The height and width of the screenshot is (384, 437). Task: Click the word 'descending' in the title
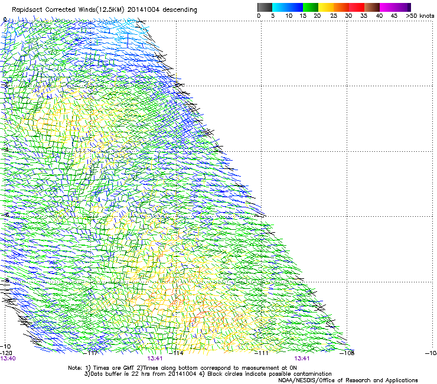point(180,10)
